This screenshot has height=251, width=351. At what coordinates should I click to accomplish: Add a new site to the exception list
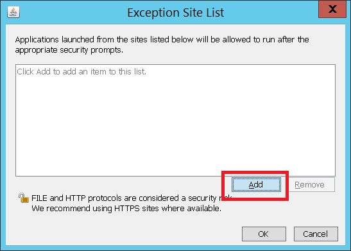[x=256, y=185]
